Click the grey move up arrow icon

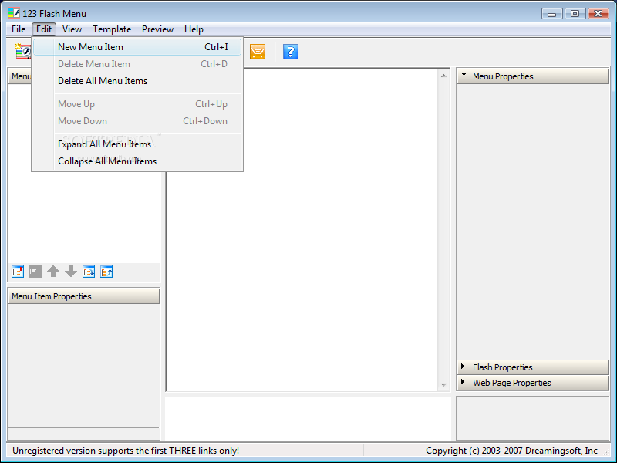[x=53, y=272]
